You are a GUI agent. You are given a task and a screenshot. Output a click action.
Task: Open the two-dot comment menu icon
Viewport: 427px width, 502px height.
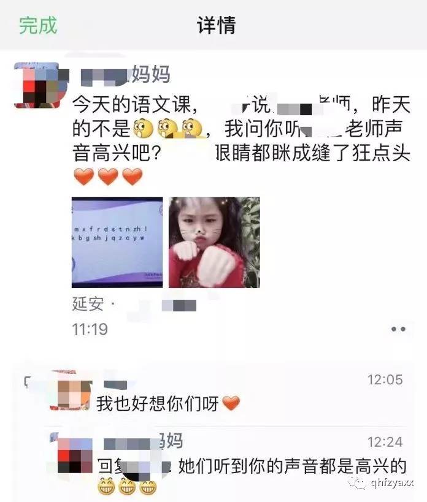pos(398,329)
